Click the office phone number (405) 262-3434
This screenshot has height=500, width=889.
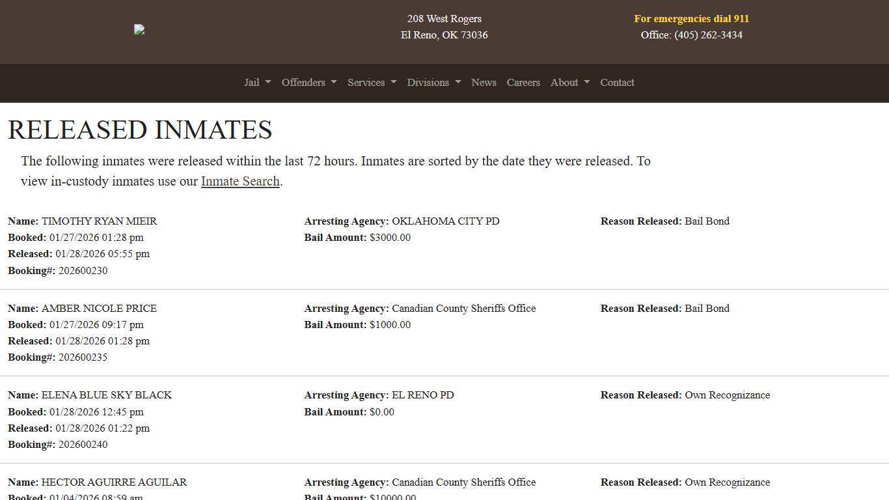708,35
